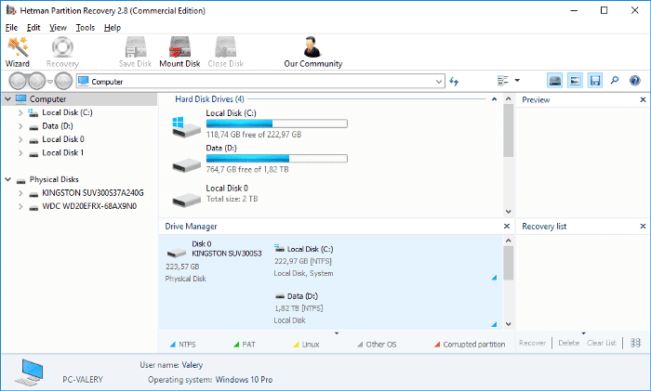Click the Linux legend item
651x391 pixels.
click(306, 345)
